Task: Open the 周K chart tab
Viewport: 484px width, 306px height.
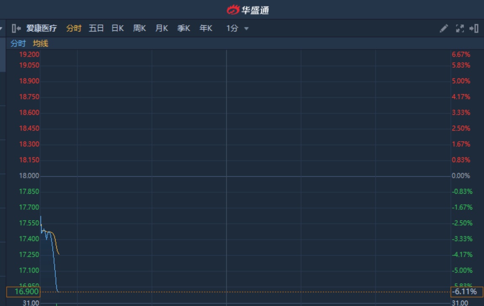Action: point(139,28)
